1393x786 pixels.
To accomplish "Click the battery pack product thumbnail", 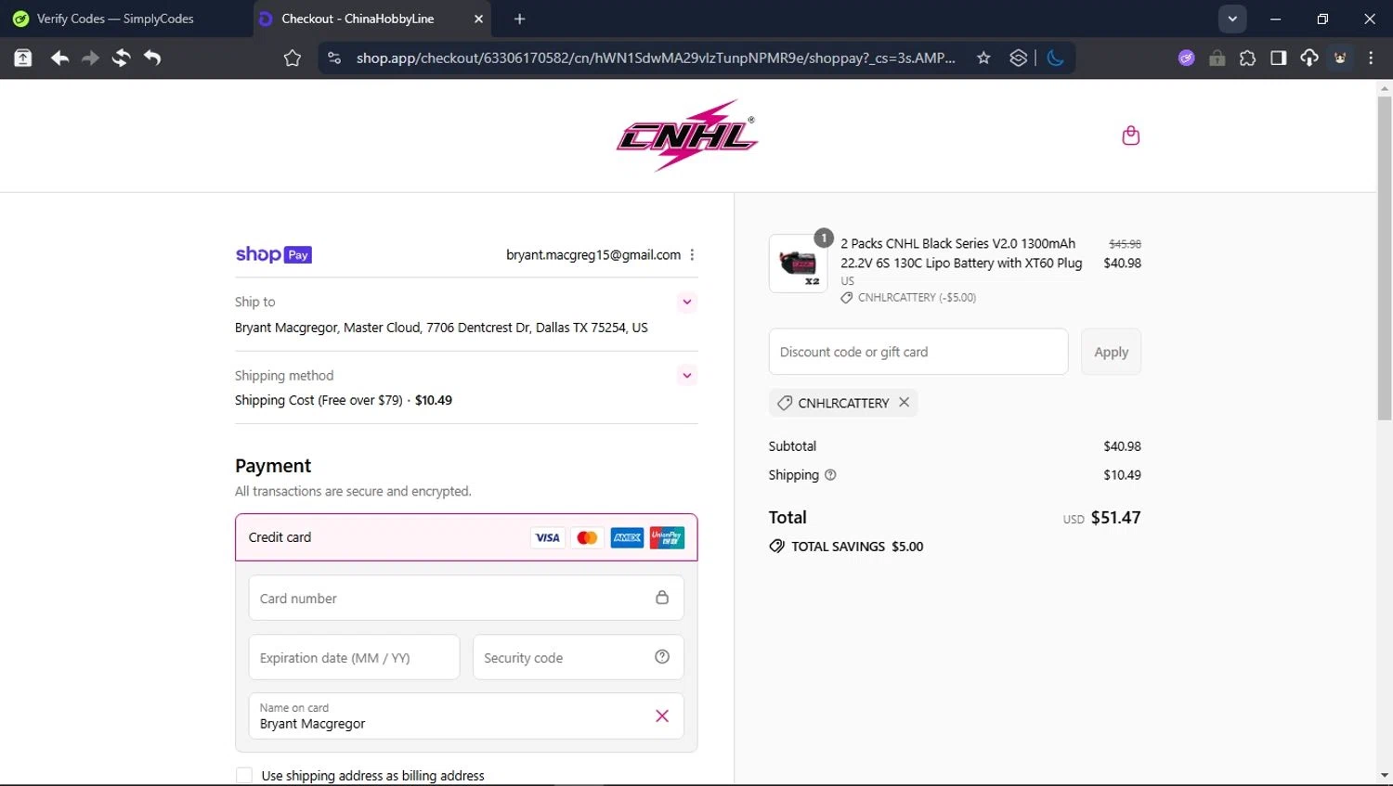I will [x=798, y=264].
